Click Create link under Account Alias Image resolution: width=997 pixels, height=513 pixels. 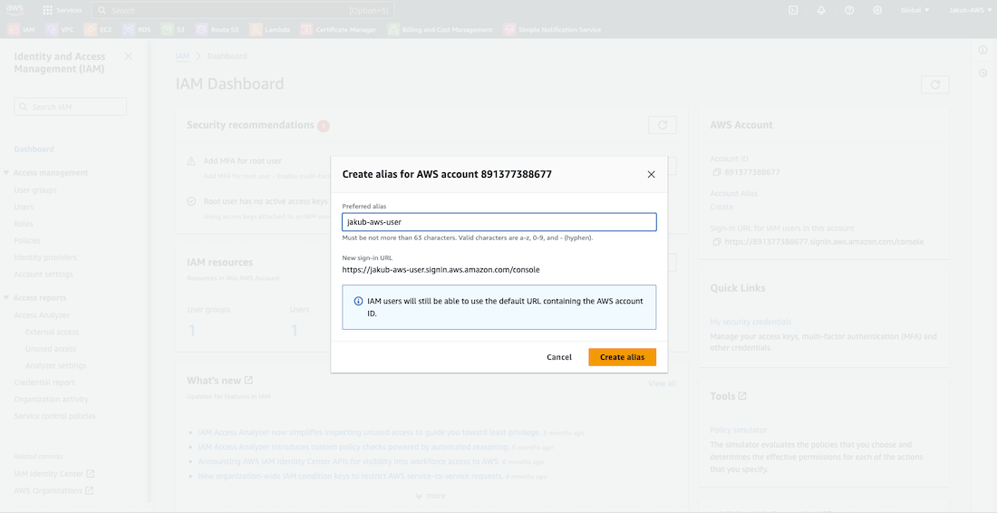[x=721, y=208]
